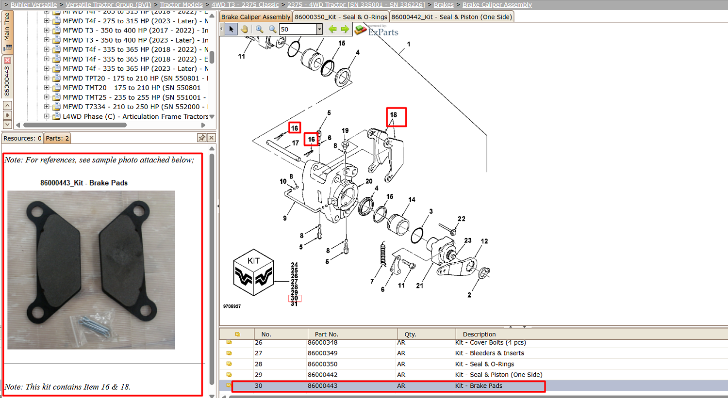This screenshot has width=728, height=398.
Task: Select the arrow pointer tool
Action: [x=231, y=29]
